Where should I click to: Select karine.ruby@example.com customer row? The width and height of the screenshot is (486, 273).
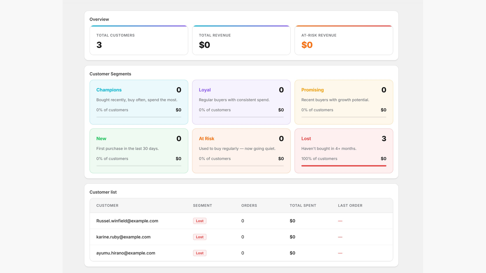(x=241, y=237)
